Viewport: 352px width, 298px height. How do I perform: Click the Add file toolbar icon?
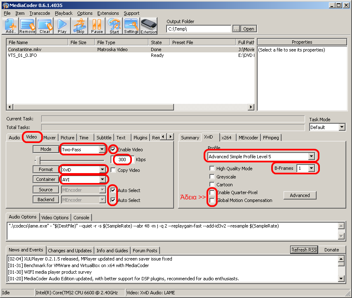10,26
